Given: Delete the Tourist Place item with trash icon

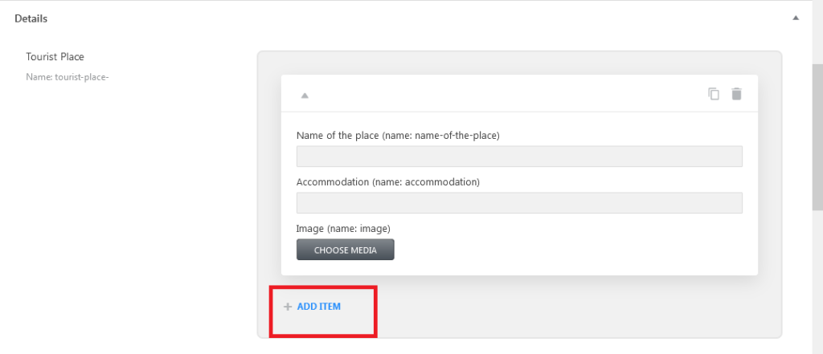Looking at the screenshot, I should point(737,94).
